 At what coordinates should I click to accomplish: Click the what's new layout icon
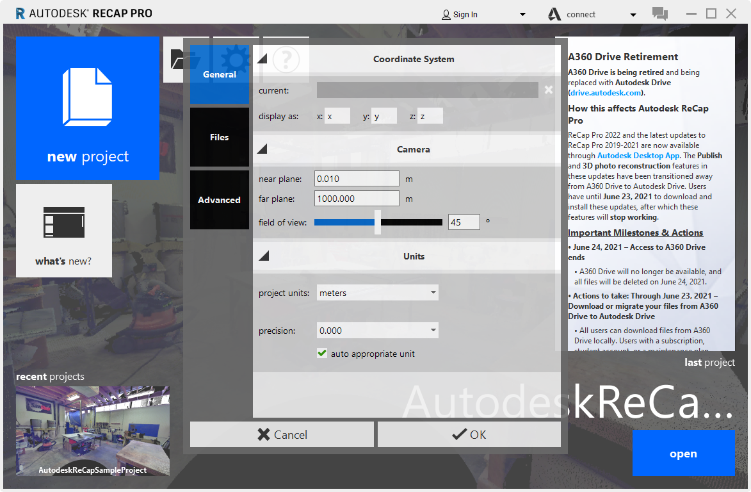(63, 222)
